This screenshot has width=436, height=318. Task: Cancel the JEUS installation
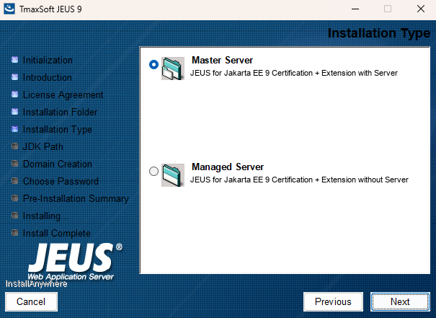pos(31,301)
